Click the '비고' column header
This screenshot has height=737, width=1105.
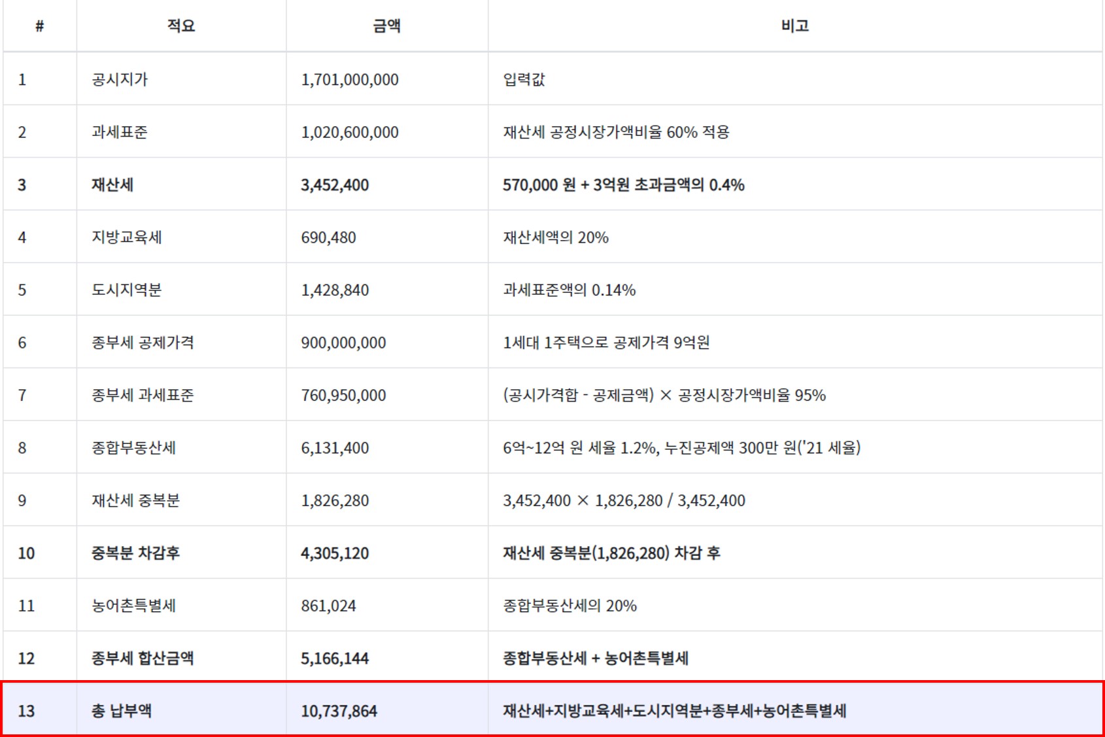[795, 26]
